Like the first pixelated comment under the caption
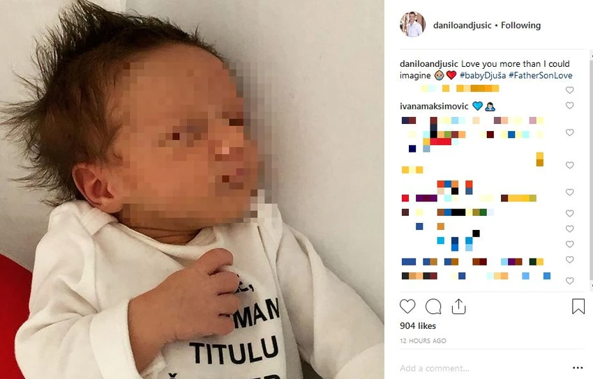 tap(569, 90)
